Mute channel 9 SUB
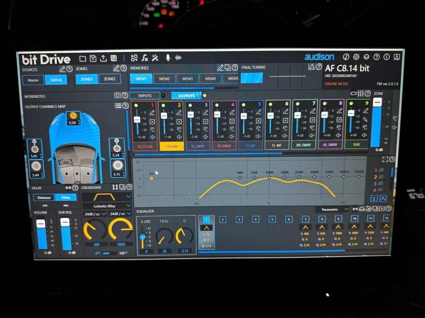 [x=364, y=135]
